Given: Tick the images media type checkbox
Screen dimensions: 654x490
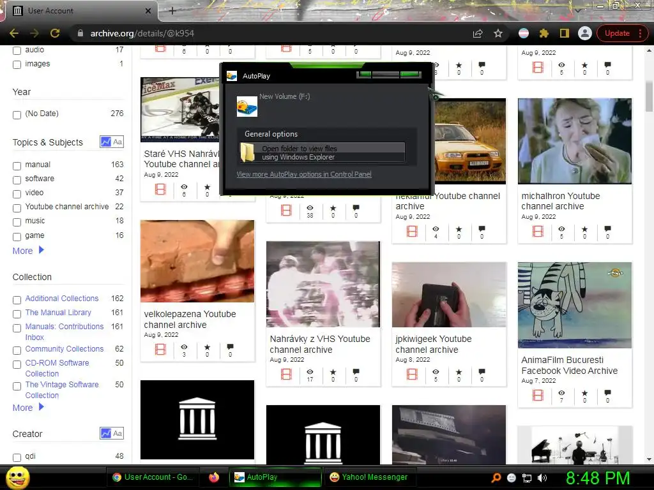Looking at the screenshot, I should 17,64.
